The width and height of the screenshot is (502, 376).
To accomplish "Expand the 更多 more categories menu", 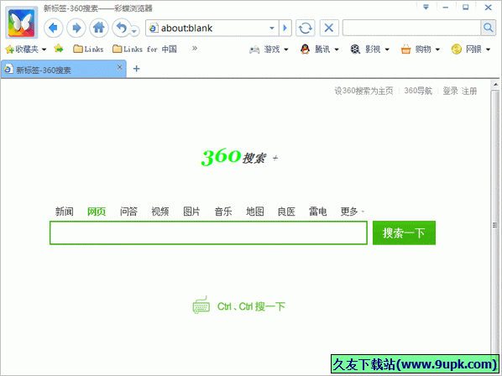I will [x=353, y=211].
